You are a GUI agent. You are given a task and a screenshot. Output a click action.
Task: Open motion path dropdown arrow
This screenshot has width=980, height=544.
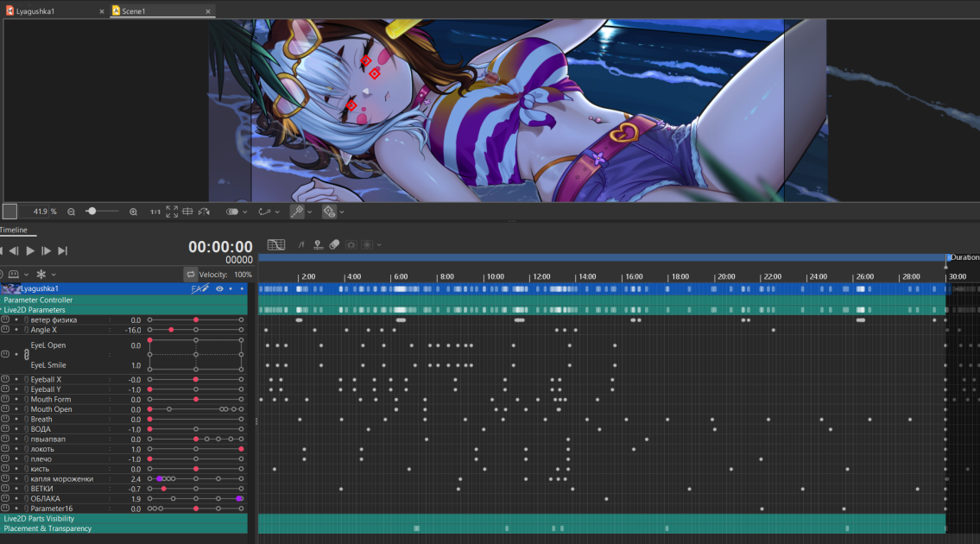pos(277,212)
